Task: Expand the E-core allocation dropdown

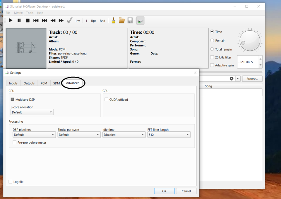Action: 32,112
